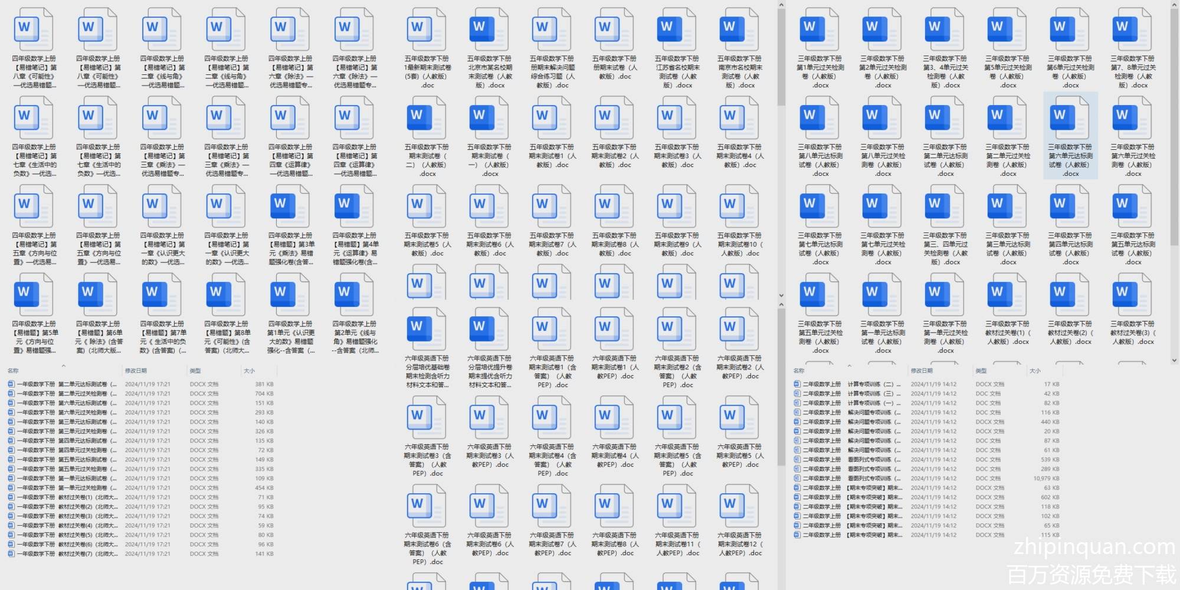Open 五年级数学下册 北京市某名校期末测试卷 file
The height and width of the screenshot is (590, 1180).
[x=490, y=29]
